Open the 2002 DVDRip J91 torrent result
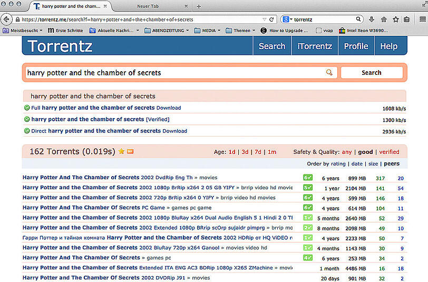Viewport: 428px width, 282px height. click(x=104, y=278)
